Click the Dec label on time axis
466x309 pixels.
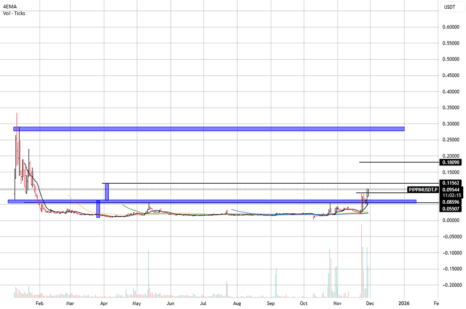[x=370, y=303]
